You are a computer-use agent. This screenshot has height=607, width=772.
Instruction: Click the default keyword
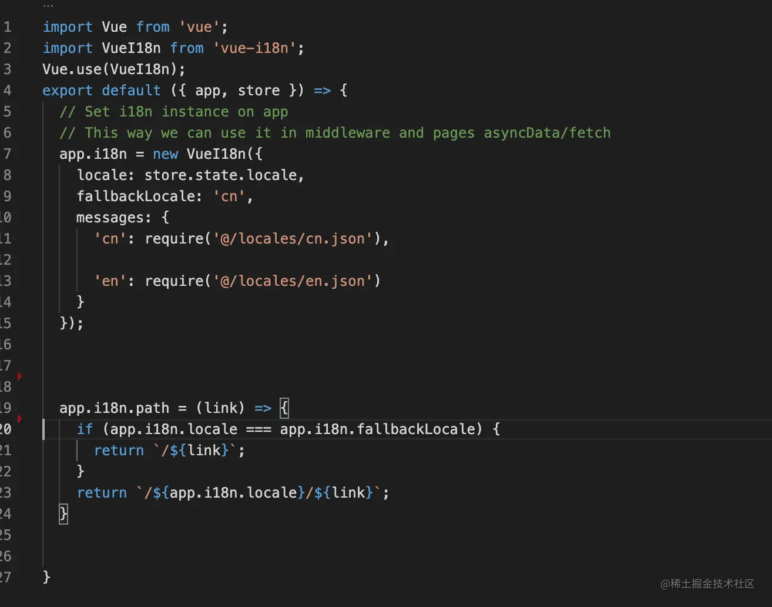[131, 91]
